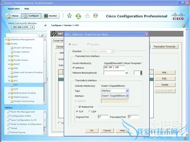
Task: Click the mask bits stepper arrows
Action: click(x=141, y=73)
